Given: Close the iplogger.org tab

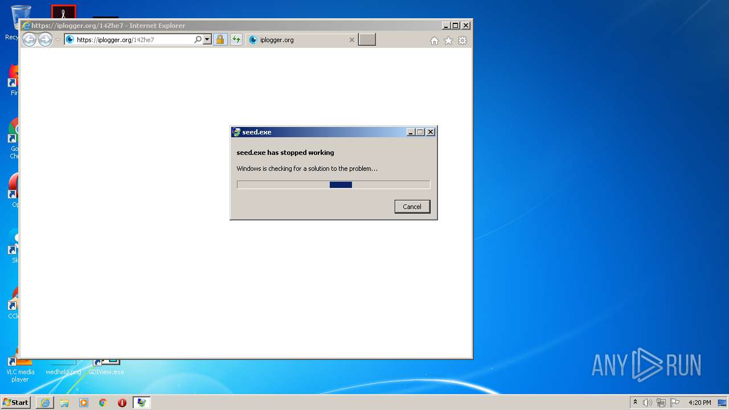Looking at the screenshot, I should 351,40.
